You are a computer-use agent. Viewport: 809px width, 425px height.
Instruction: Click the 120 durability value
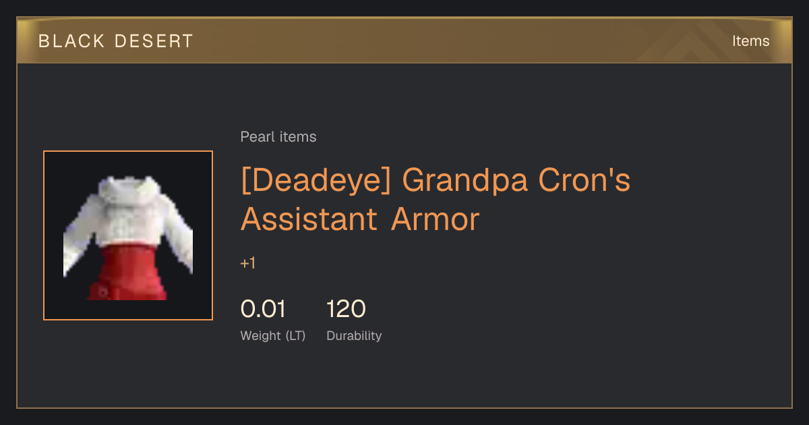click(x=346, y=310)
